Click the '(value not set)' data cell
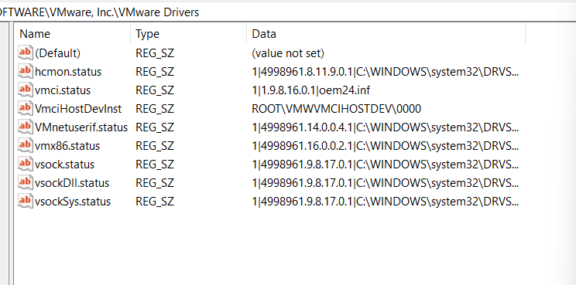Screen dimensions: 576x285 point(288,53)
